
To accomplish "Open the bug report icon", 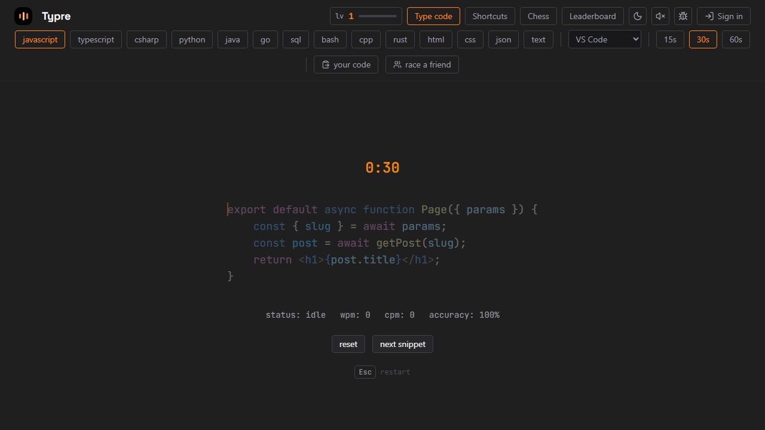I will (683, 16).
